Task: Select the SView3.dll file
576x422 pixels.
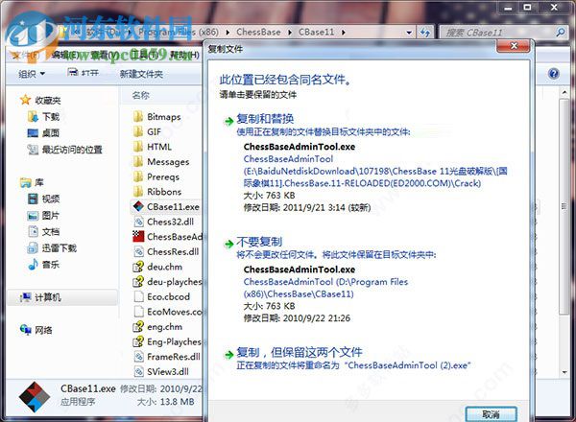Action: click(x=161, y=372)
